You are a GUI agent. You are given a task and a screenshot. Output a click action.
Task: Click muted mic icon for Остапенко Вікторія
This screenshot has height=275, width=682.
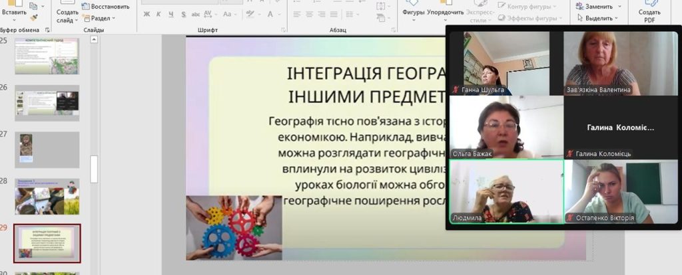coord(570,218)
